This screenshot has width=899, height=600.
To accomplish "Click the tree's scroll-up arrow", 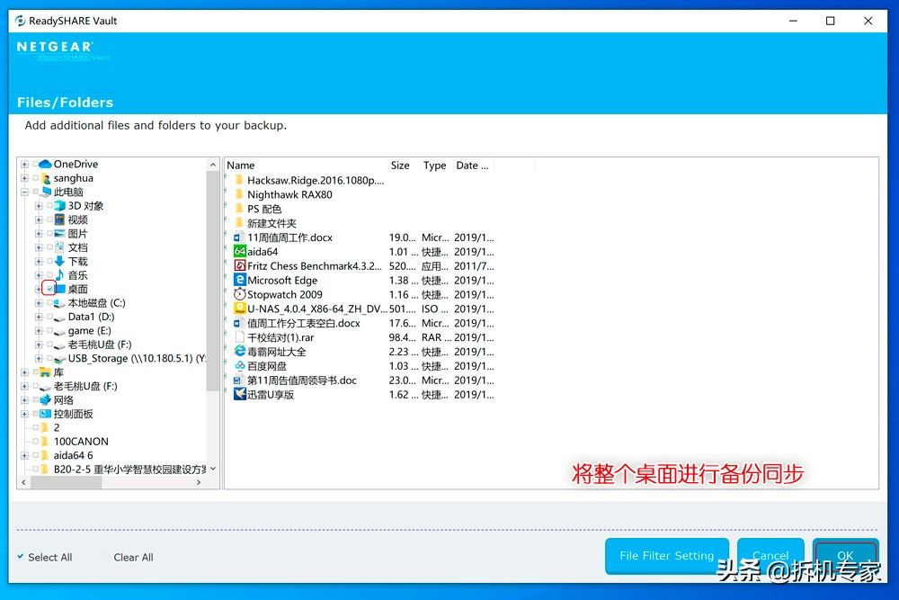I will pos(213,165).
